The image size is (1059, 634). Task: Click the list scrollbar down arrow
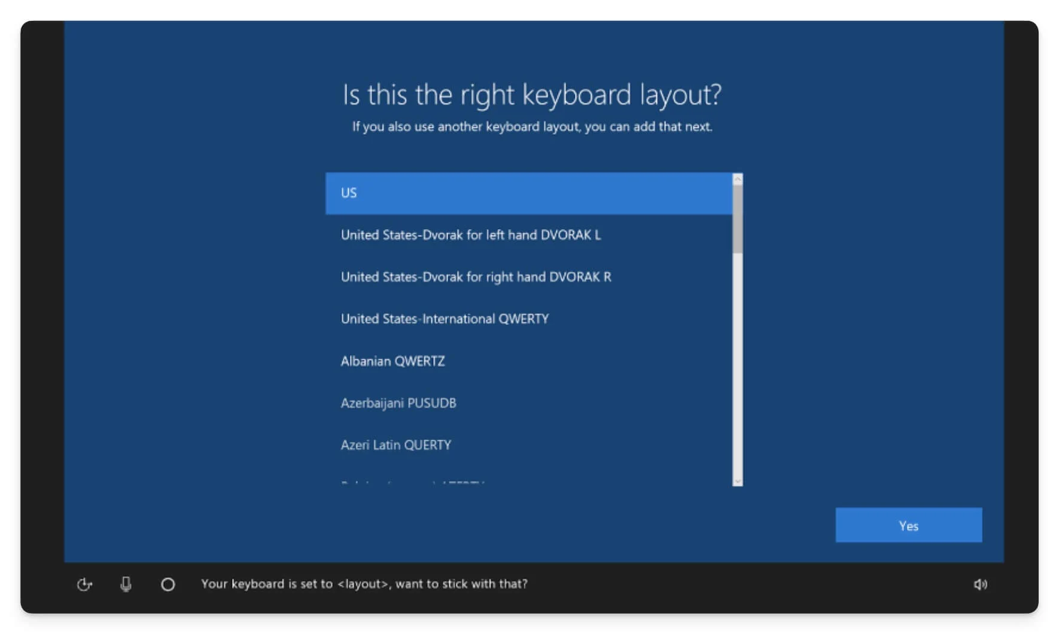tap(738, 481)
